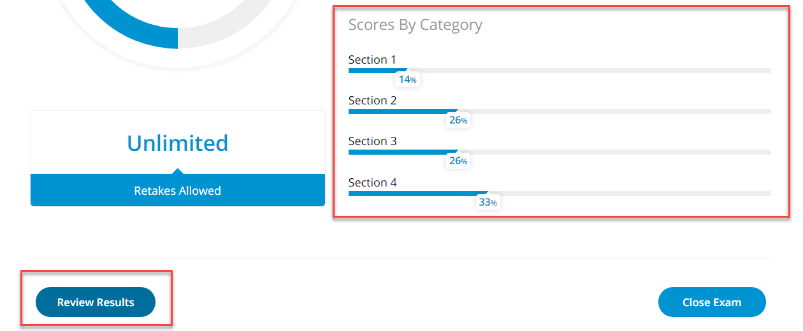Image resolution: width=803 pixels, height=331 pixels.
Task: Click the Section 2 label
Action: (x=372, y=101)
